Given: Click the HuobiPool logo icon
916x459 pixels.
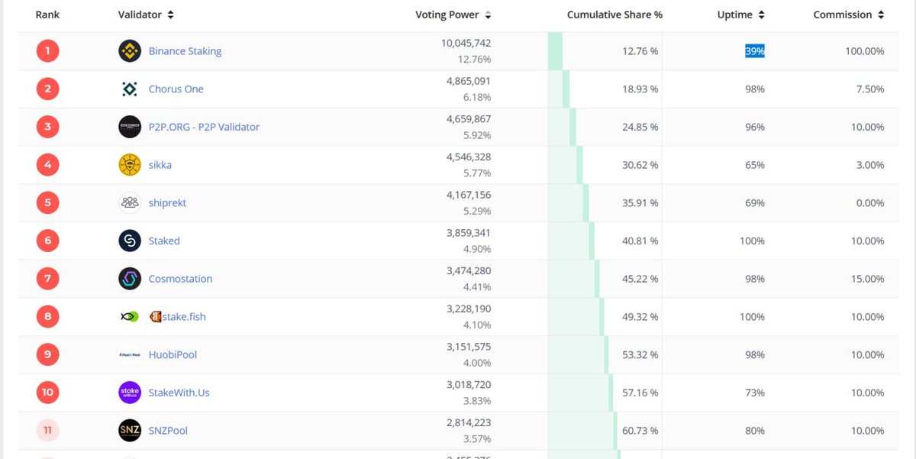Looking at the screenshot, I should click(x=130, y=354).
